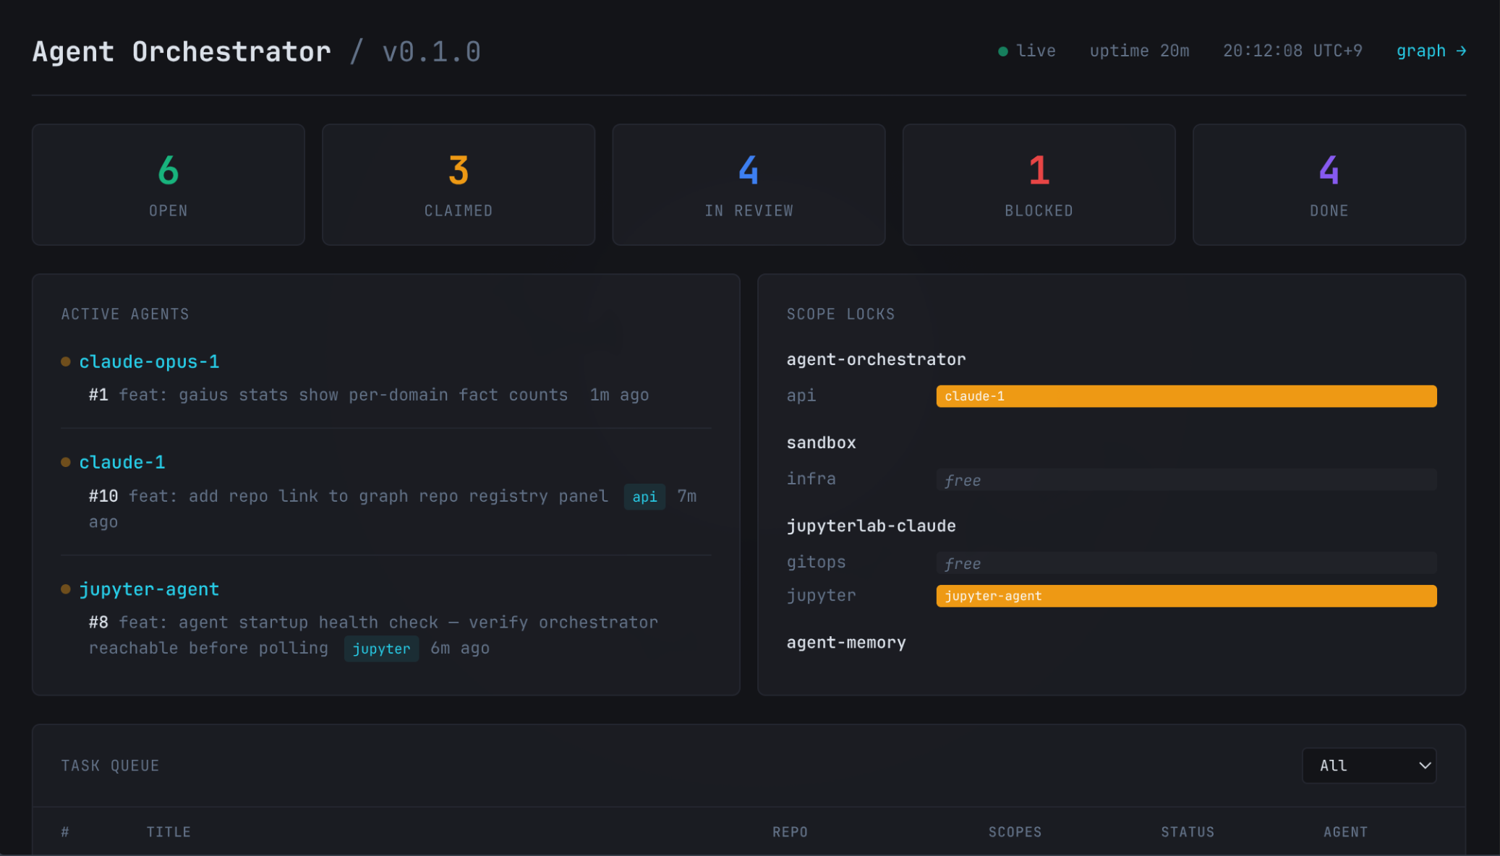Viewport: 1500px width, 856px height.
Task: Click the status dot beside jupyter-agent
Action: [66, 589]
